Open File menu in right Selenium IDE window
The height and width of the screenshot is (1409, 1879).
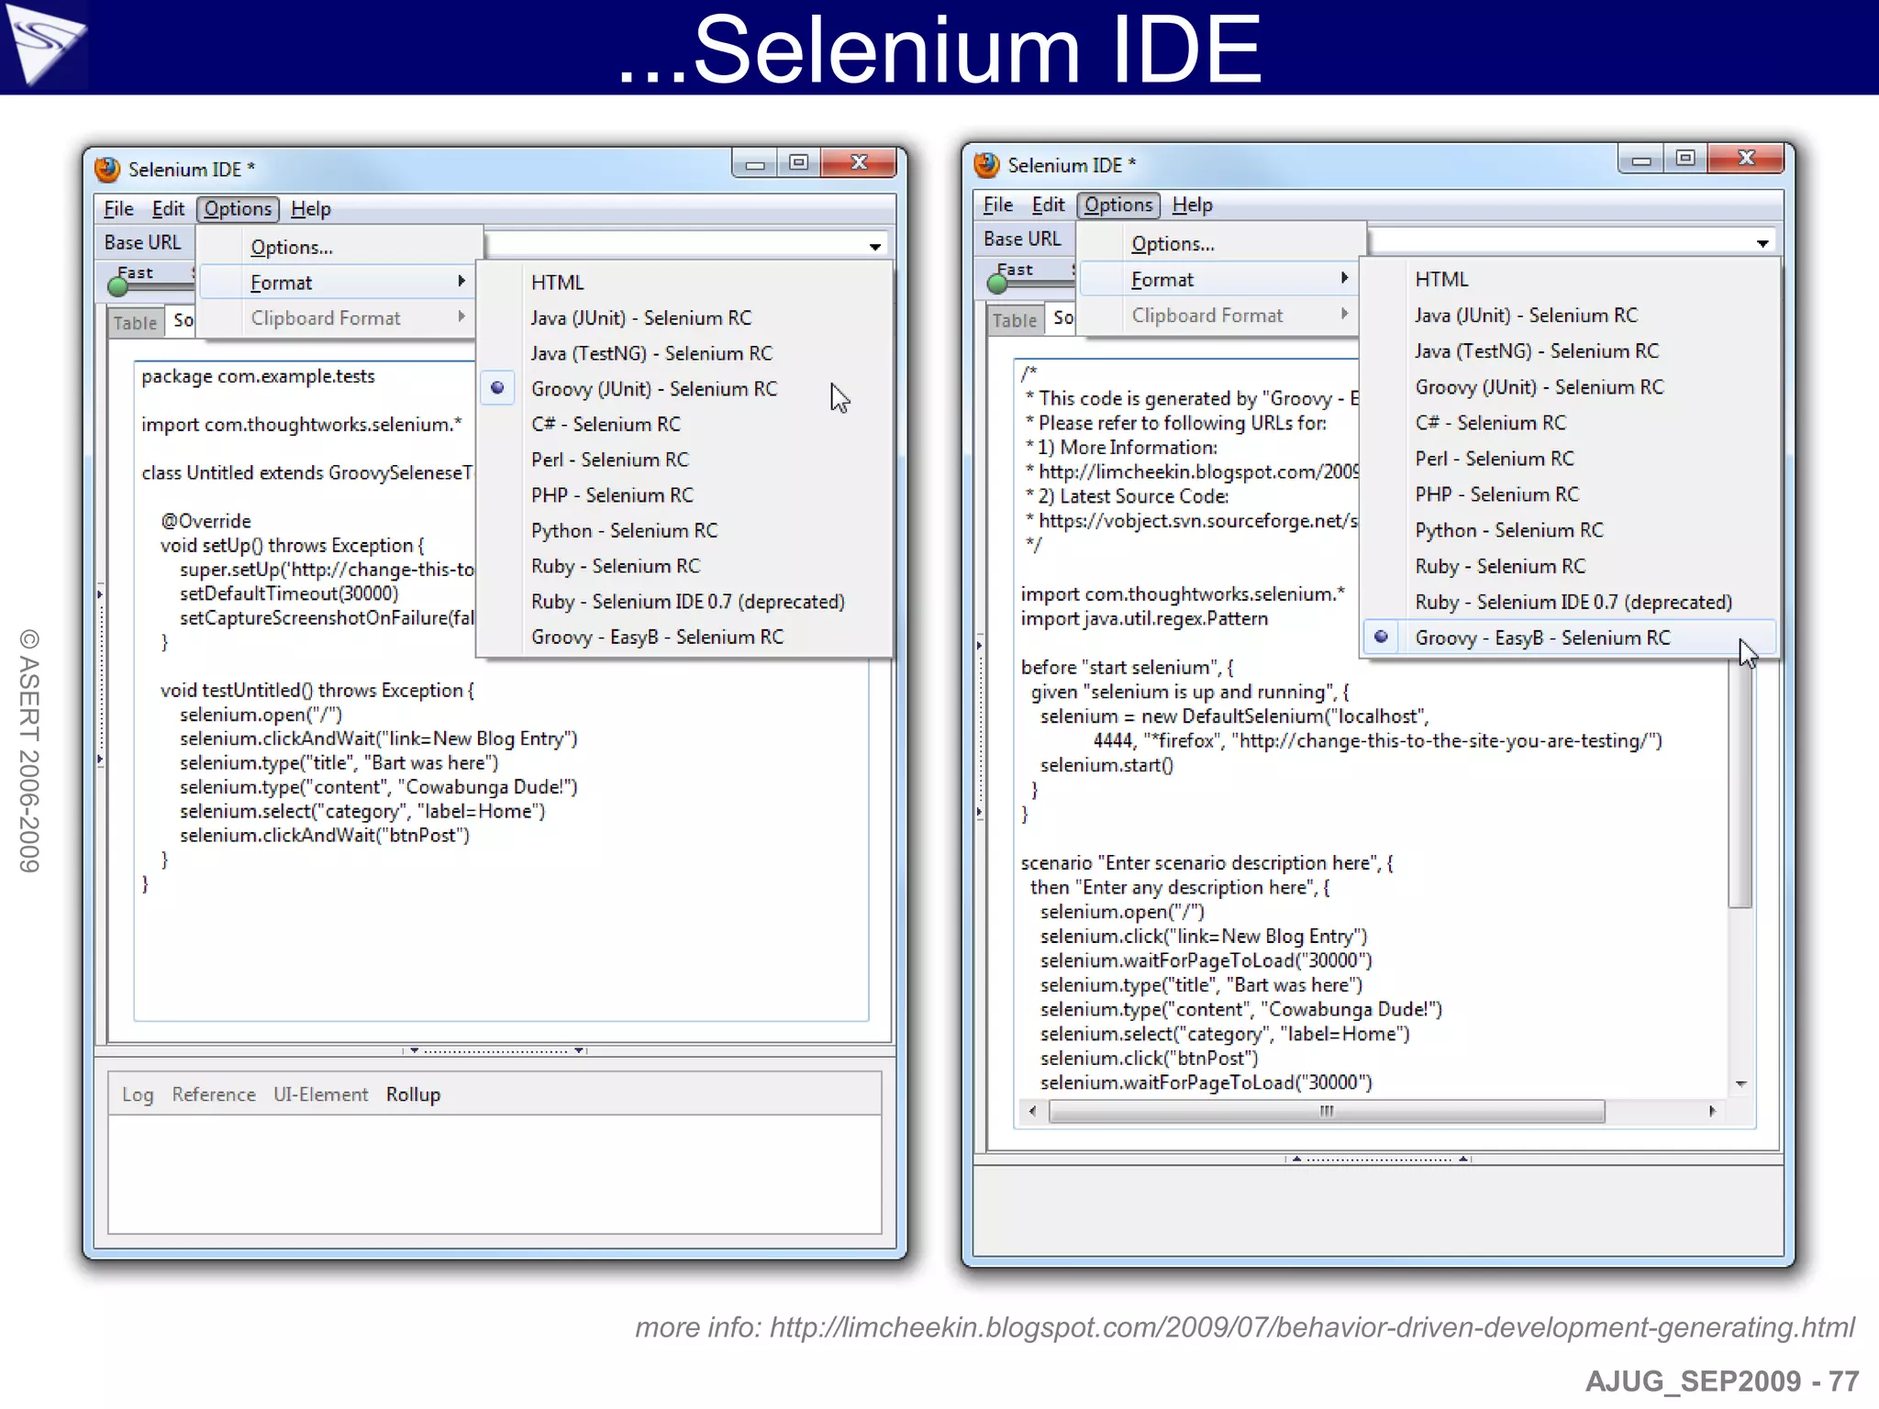click(x=998, y=205)
